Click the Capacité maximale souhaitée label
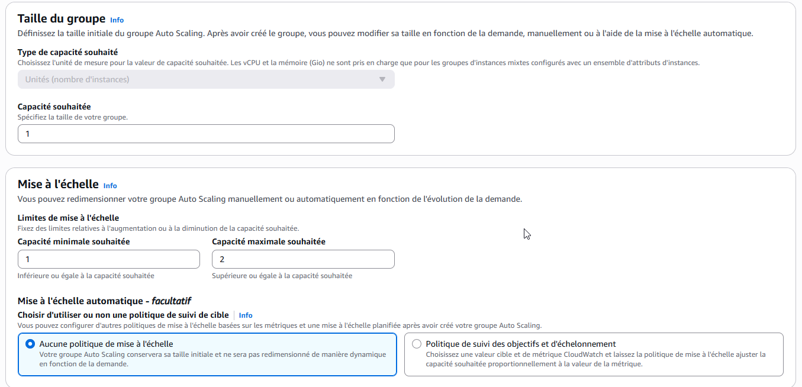Image resolution: width=802 pixels, height=387 pixels. pos(269,241)
